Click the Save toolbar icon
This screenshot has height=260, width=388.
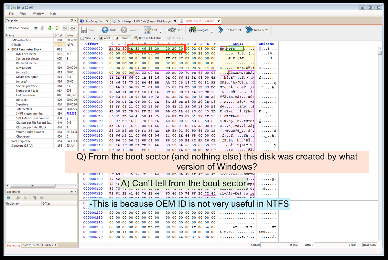point(84,30)
